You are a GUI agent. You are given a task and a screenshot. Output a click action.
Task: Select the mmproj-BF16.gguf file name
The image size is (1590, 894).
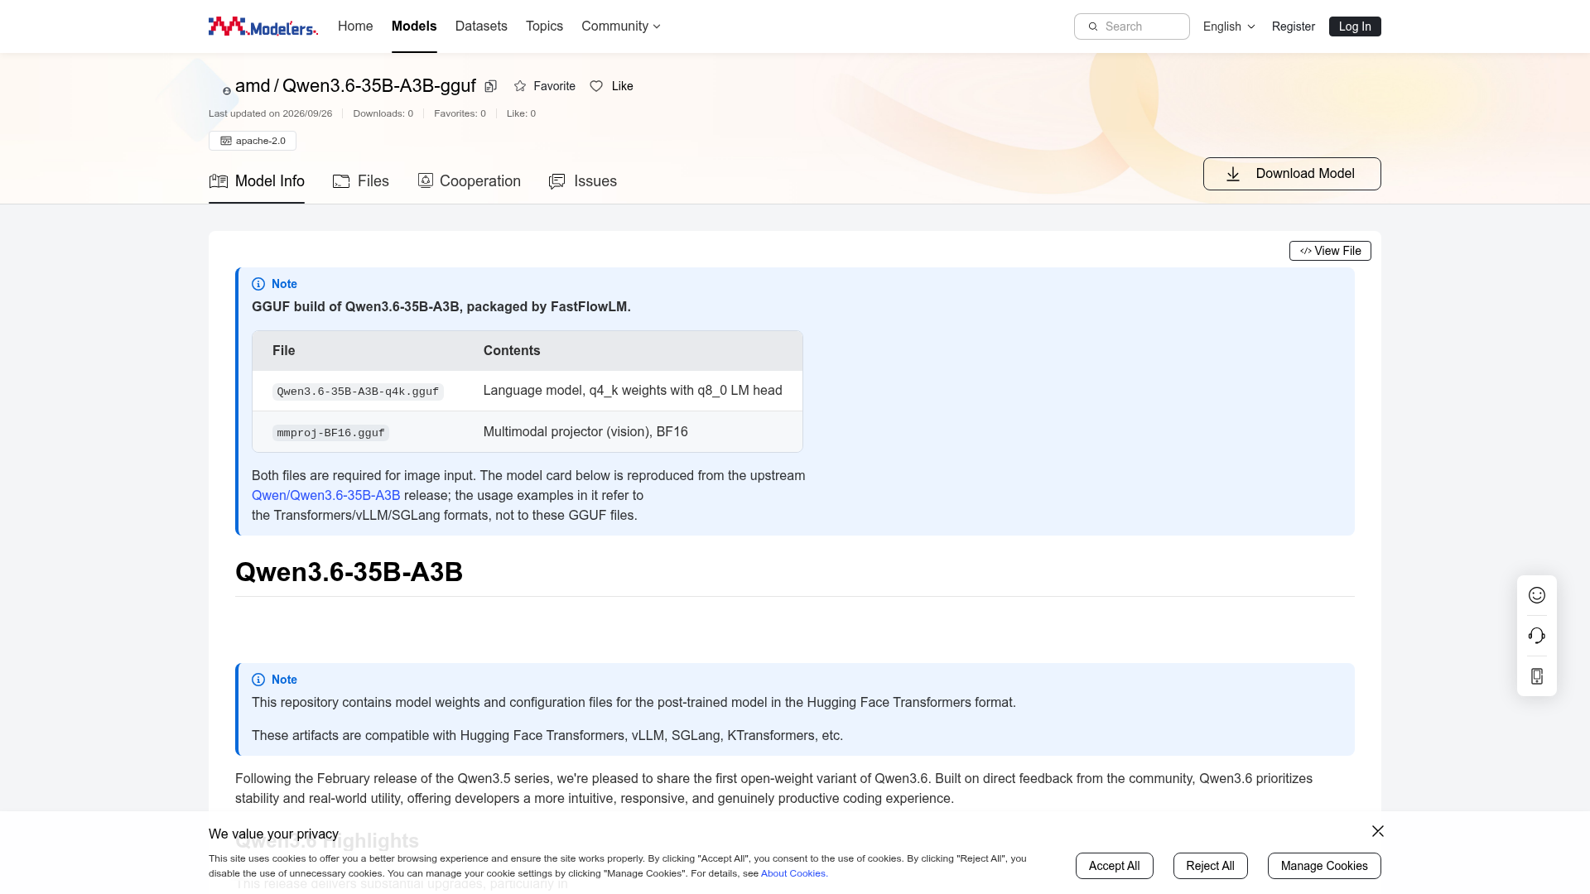[330, 433]
